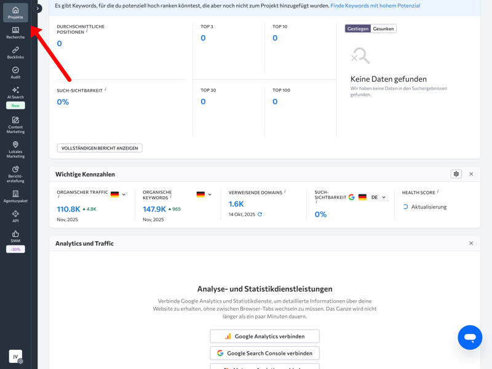
Task: Expand the sidebar navigation panel
Action: pyautogui.click(x=38, y=9)
